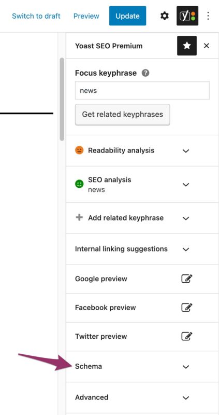The image size is (219, 415).
Task: Click the plus icon for related keyphrase
Action: [79, 217]
